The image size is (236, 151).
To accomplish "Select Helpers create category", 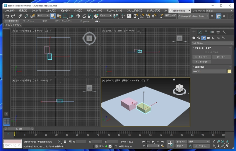I will (213, 38).
